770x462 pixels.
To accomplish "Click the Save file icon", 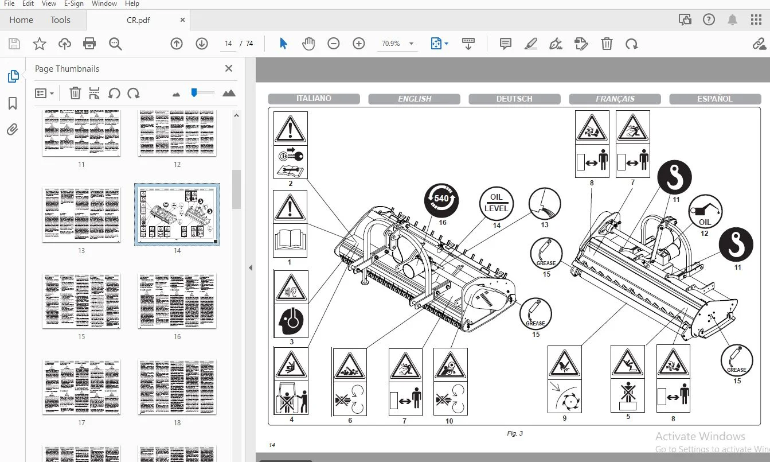I will pyautogui.click(x=14, y=44).
